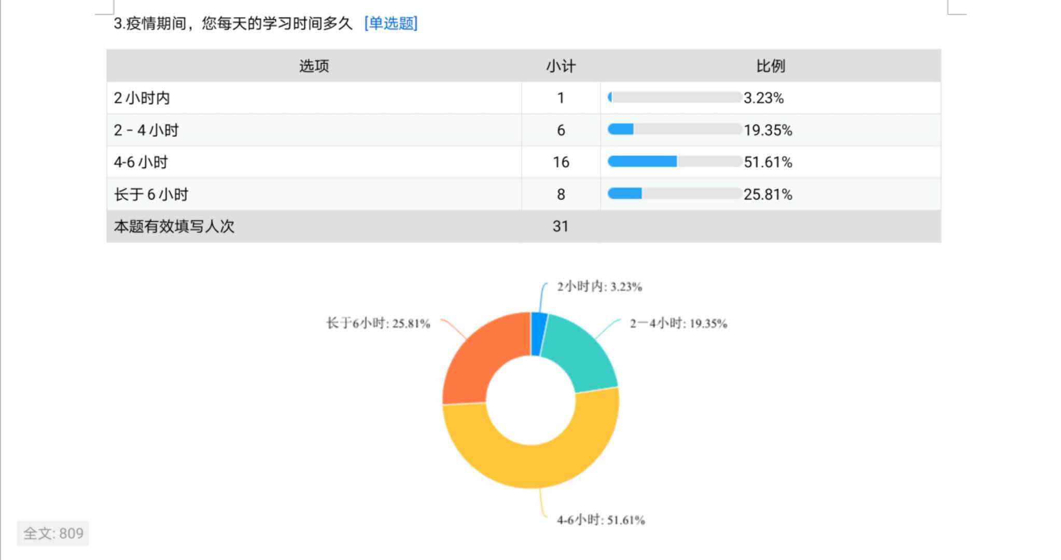The width and height of the screenshot is (1061, 560).
Task: Click the 比例 column header
Action: click(772, 66)
